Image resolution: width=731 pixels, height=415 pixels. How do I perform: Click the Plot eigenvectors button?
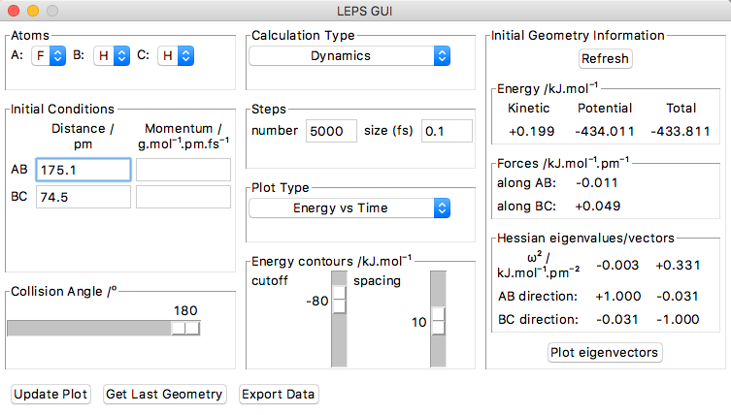[x=606, y=352]
